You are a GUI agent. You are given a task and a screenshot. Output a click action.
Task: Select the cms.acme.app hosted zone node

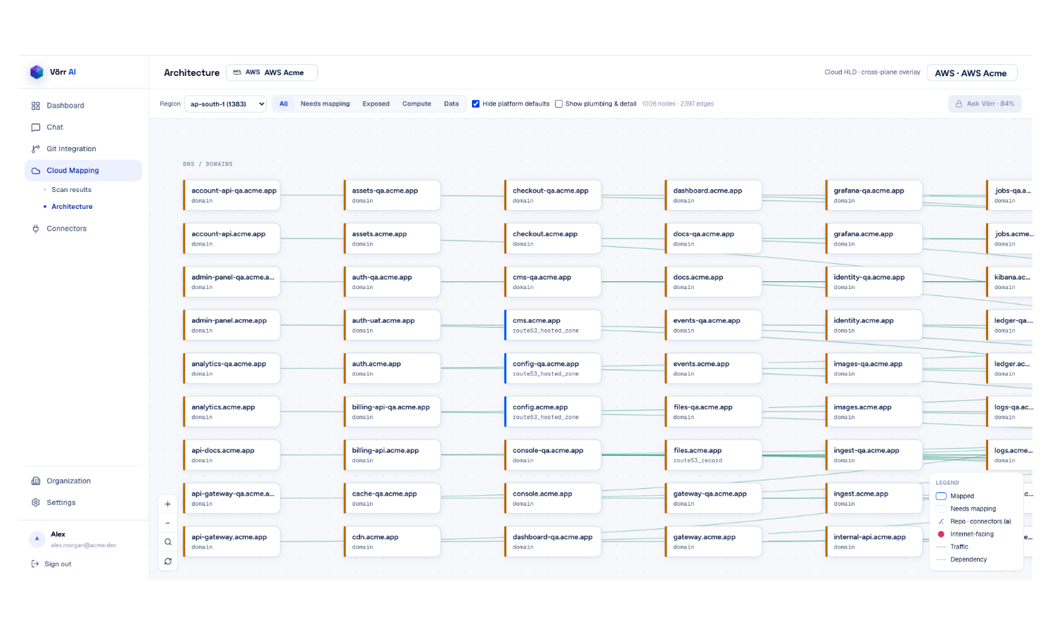(x=553, y=325)
